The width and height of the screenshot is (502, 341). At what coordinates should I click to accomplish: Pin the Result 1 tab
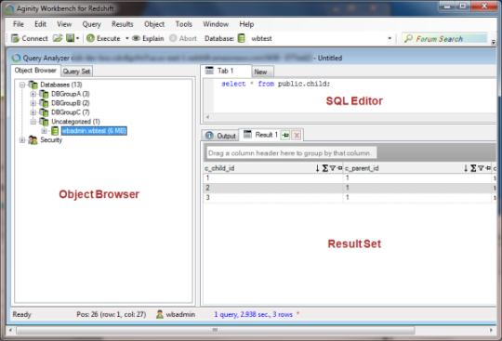(x=285, y=136)
